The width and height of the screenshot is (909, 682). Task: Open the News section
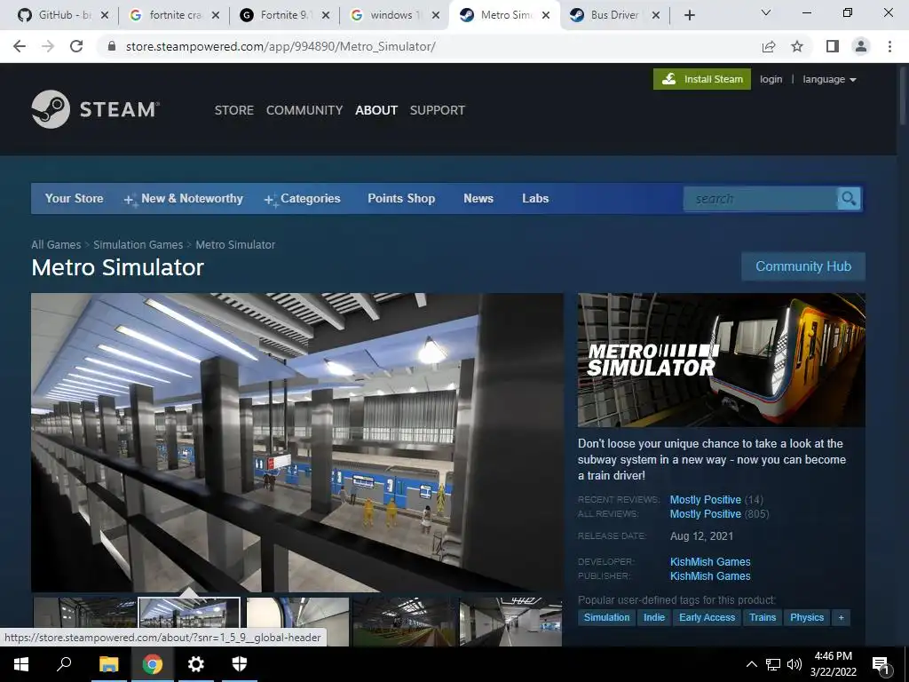click(478, 198)
